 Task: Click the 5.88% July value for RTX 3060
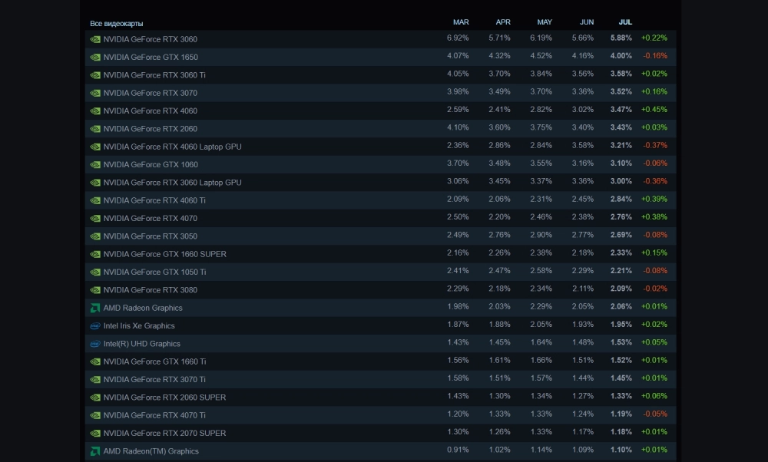621,38
